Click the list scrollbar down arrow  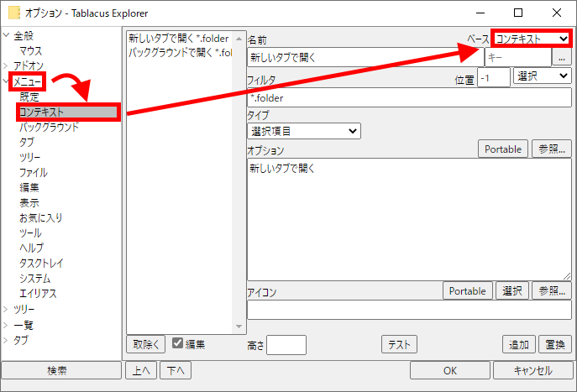tap(239, 327)
